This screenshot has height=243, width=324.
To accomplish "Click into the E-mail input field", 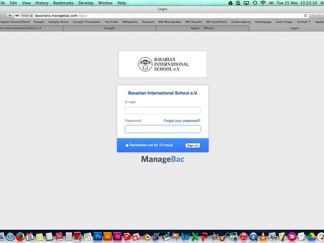I will (x=163, y=111).
